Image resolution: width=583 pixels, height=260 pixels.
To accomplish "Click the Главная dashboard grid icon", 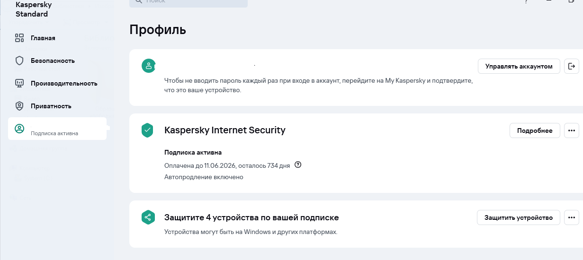I will (19, 38).
